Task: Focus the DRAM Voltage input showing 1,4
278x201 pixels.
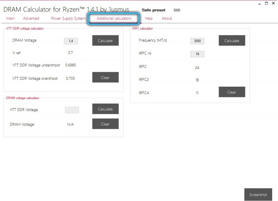Action: coord(71,41)
